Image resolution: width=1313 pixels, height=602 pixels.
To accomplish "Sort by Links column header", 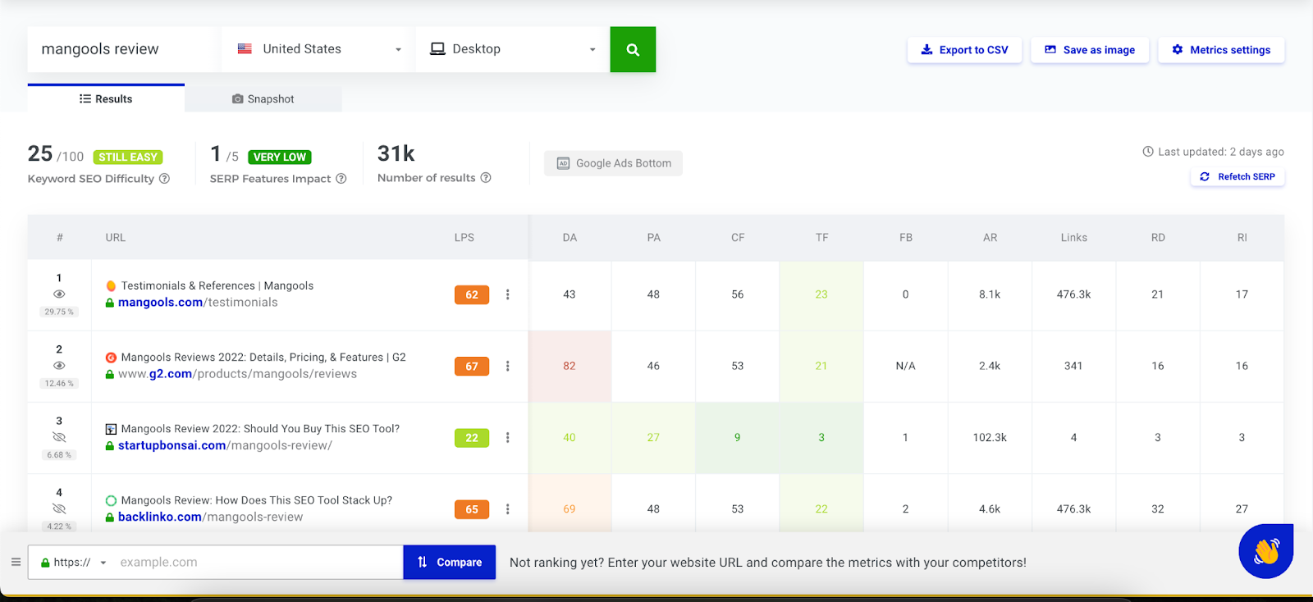I will pyautogui.click(x=1073, y=238).
